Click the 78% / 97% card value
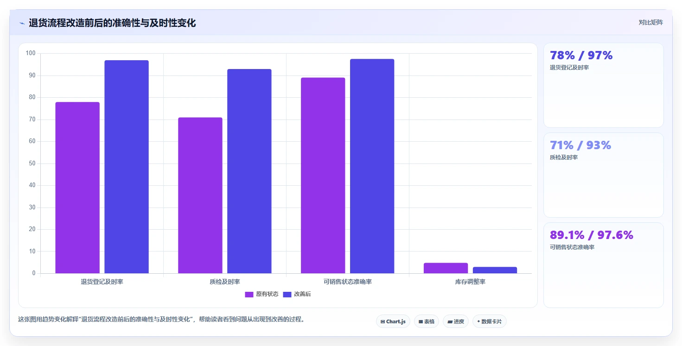This screenshot has height=346, width=682. [581, 55]
